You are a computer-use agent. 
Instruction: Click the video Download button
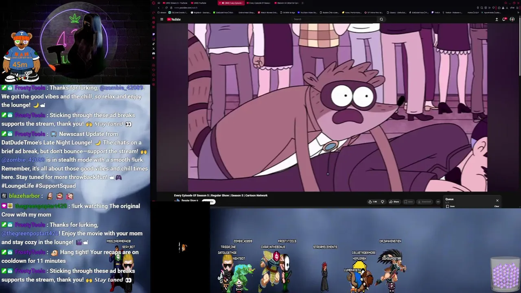pyautogui.click(x=425, y=202)
